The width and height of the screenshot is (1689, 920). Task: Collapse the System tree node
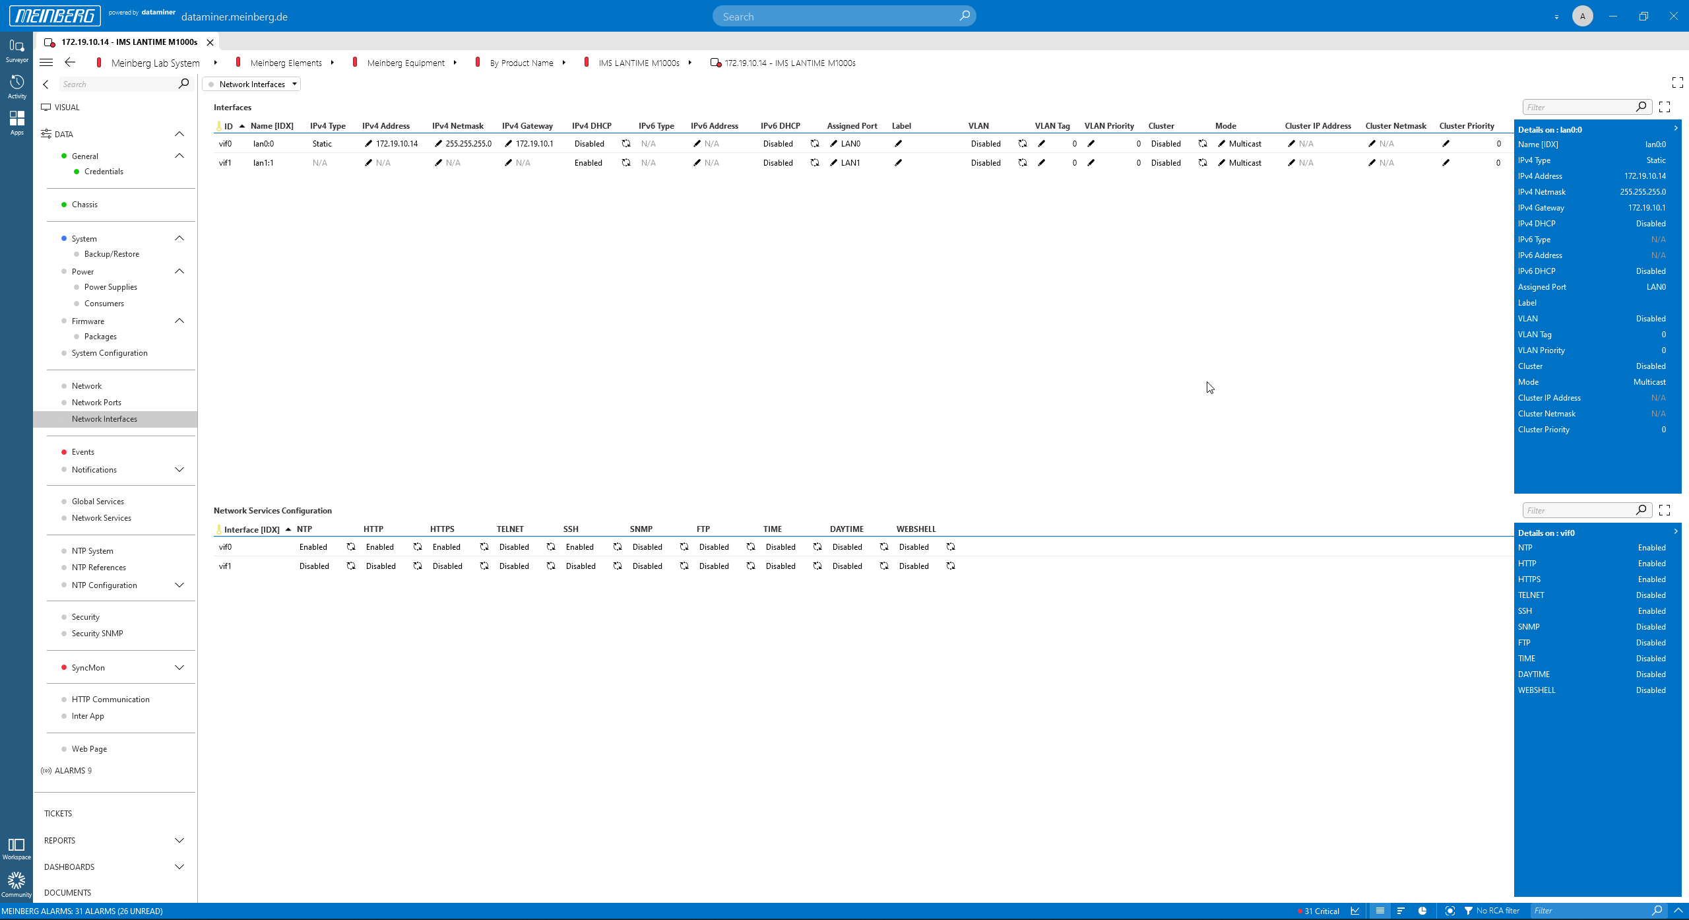[179, 238]
